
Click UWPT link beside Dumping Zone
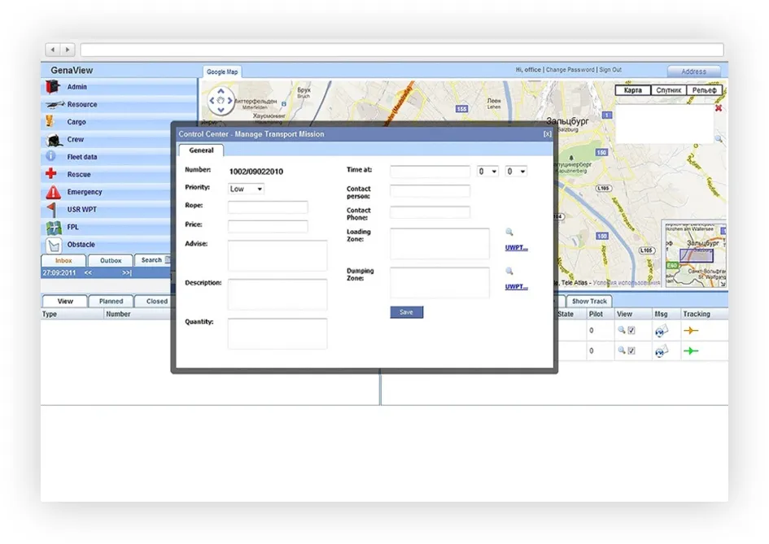[517, 287]
